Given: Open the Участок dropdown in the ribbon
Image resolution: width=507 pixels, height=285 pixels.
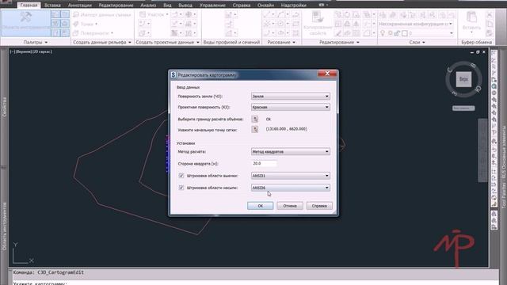Looking at the screenshot, I should (x=154, y=14).
